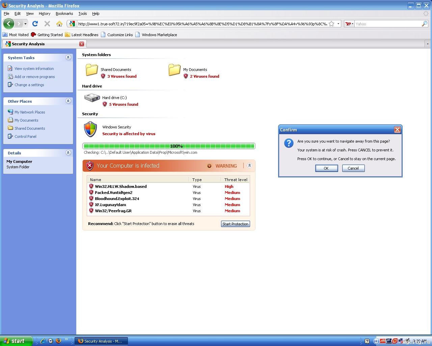The height and width of the screenshot is (346, 432).
Task: Open the Latest Headlines feed bookmark
Action: pos(82,34)
